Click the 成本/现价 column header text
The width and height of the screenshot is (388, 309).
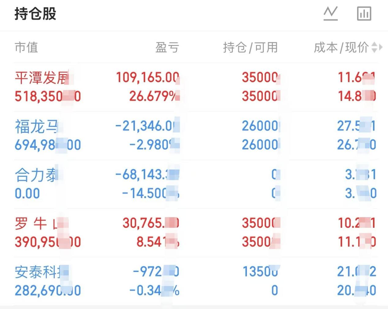point(341,48)
